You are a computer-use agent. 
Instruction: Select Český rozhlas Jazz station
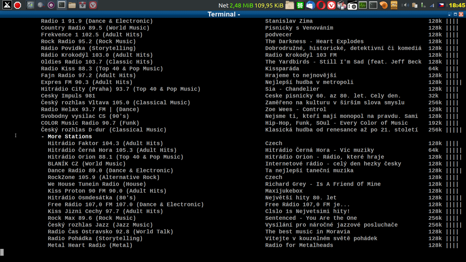(100, 225)
